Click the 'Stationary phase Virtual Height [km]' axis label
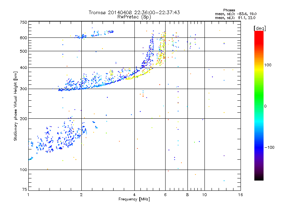The image size is (283, 212). point(16,106)
